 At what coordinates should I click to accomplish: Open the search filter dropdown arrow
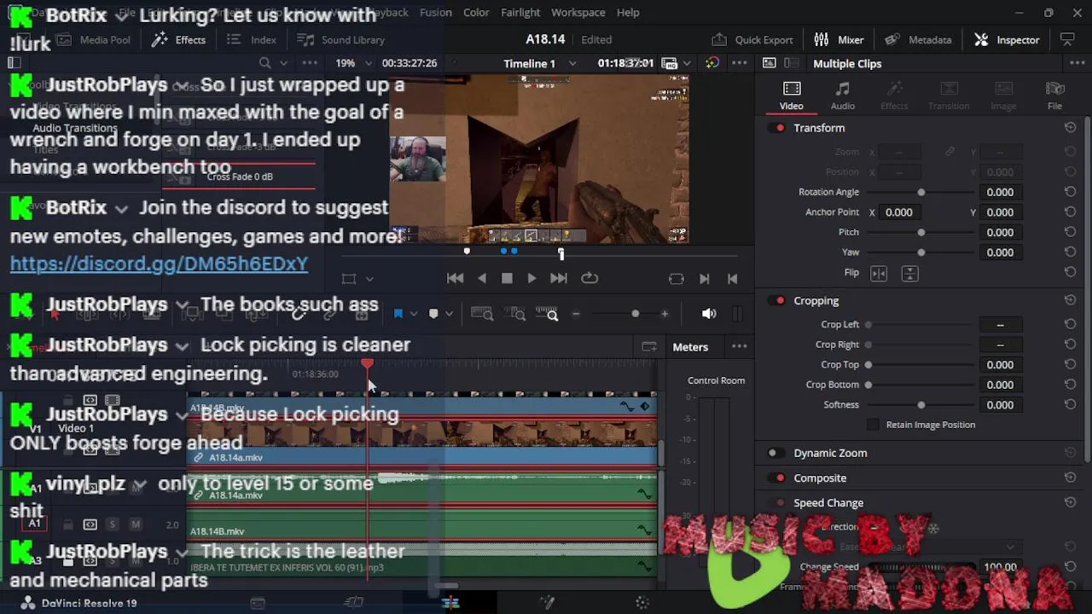tap(283, 63)
